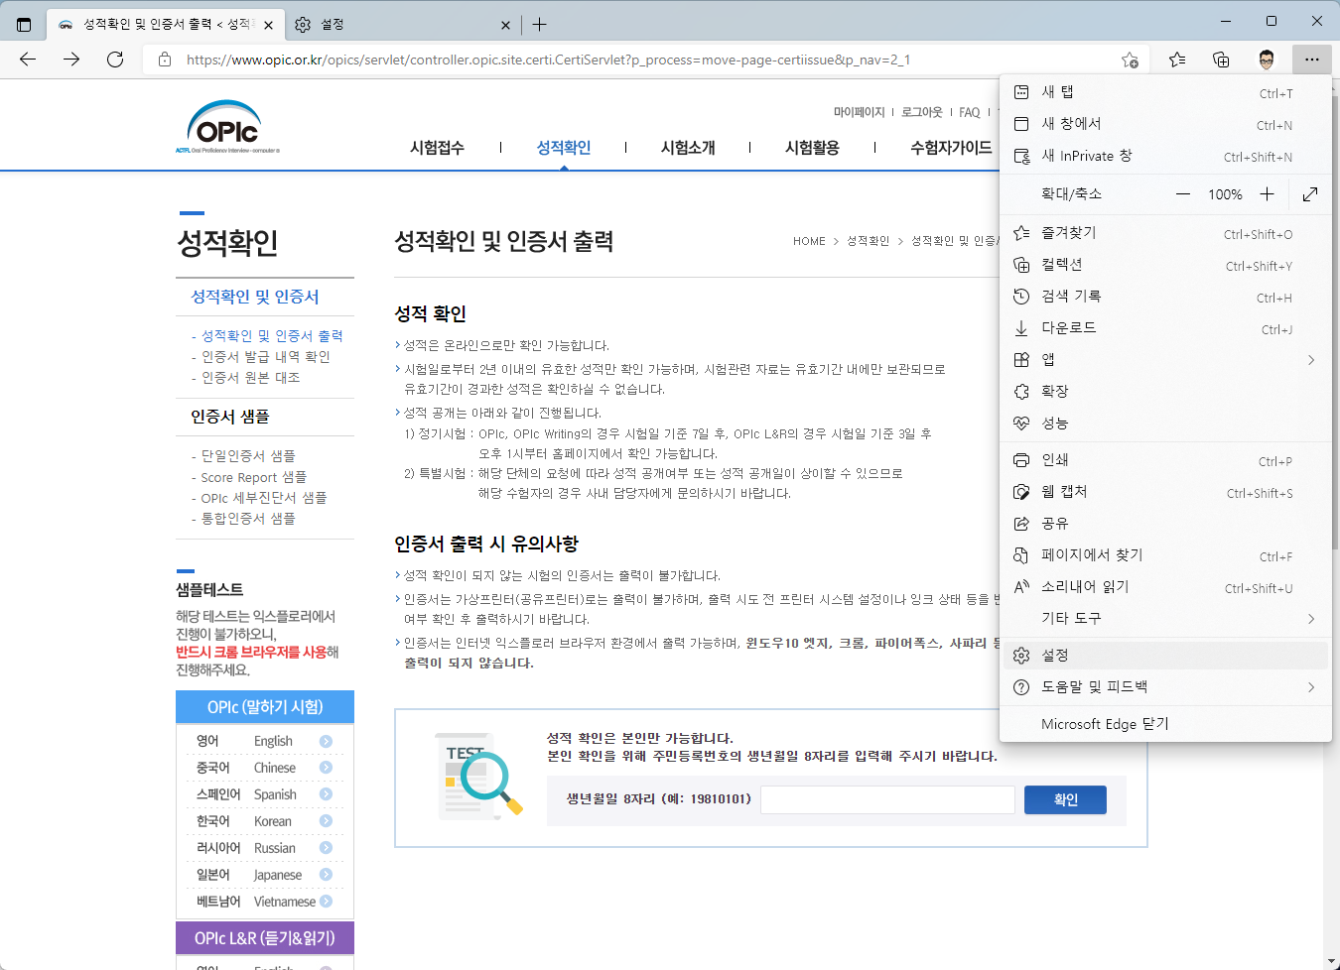The width and height of the screenshot is (1340, 970).
Task: Open the Collections toolbar icon
Action: 1222,60
